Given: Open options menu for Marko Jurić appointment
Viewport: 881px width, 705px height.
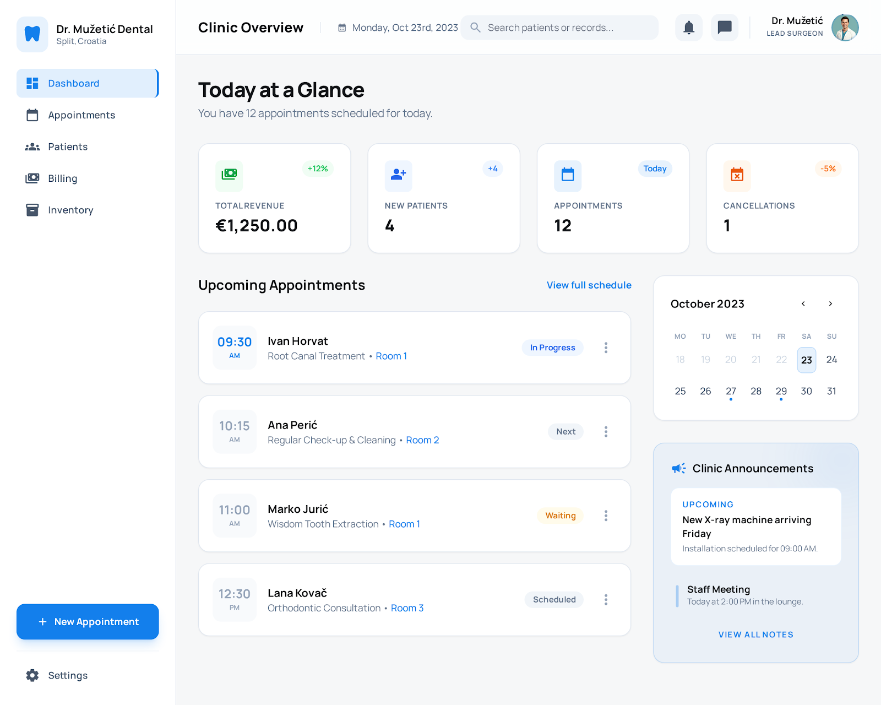Looking at the screenshot, I should tap(606, 516).
